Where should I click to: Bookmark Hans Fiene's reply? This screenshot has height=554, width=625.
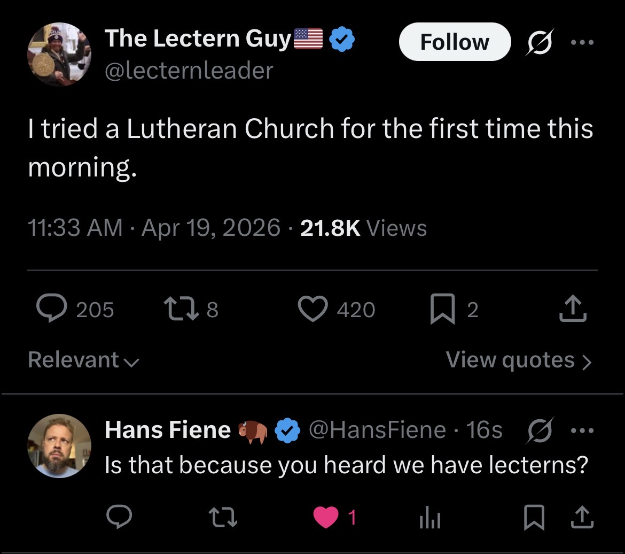(x=533, y=518)
